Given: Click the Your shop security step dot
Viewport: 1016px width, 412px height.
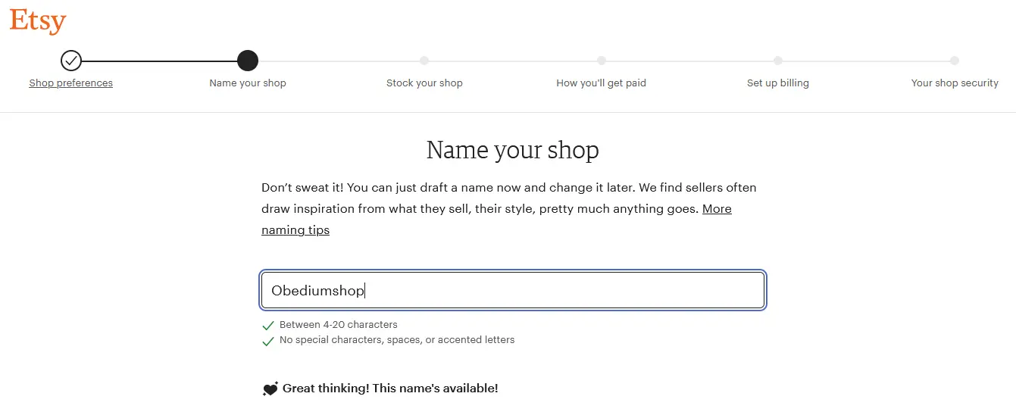Looking at the screenshot, I should tap(955, 61).
